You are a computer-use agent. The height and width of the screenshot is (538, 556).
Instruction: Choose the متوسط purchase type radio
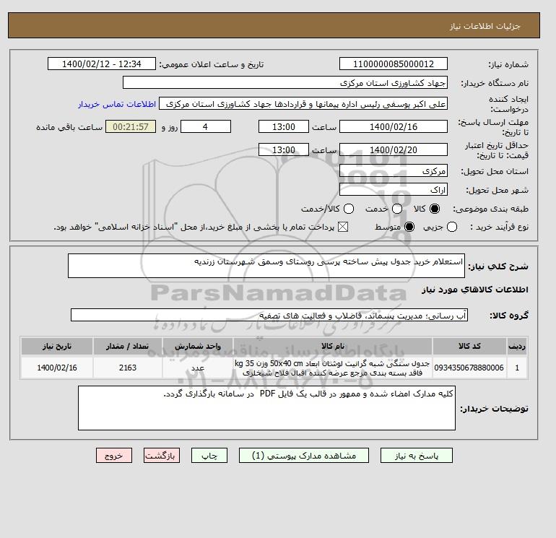pos(409,227)
